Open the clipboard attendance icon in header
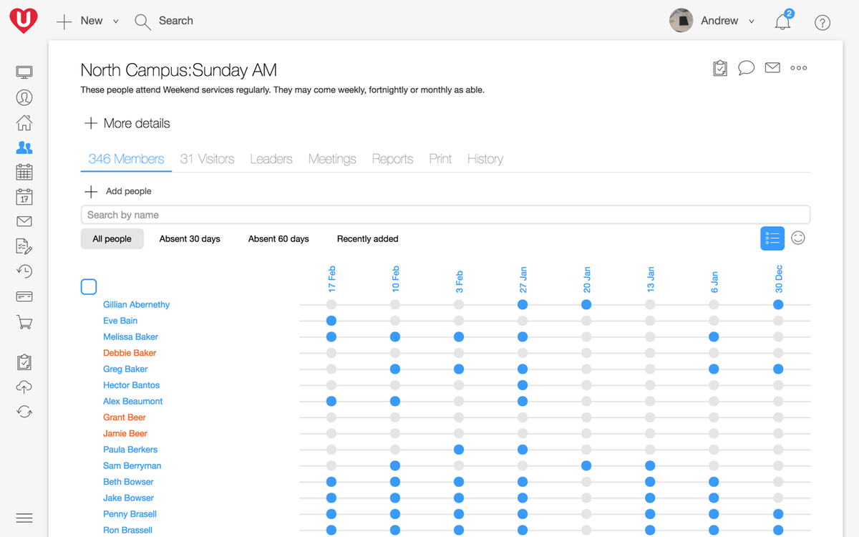This screenshot has height=537, width=859. tap(720, 68)
